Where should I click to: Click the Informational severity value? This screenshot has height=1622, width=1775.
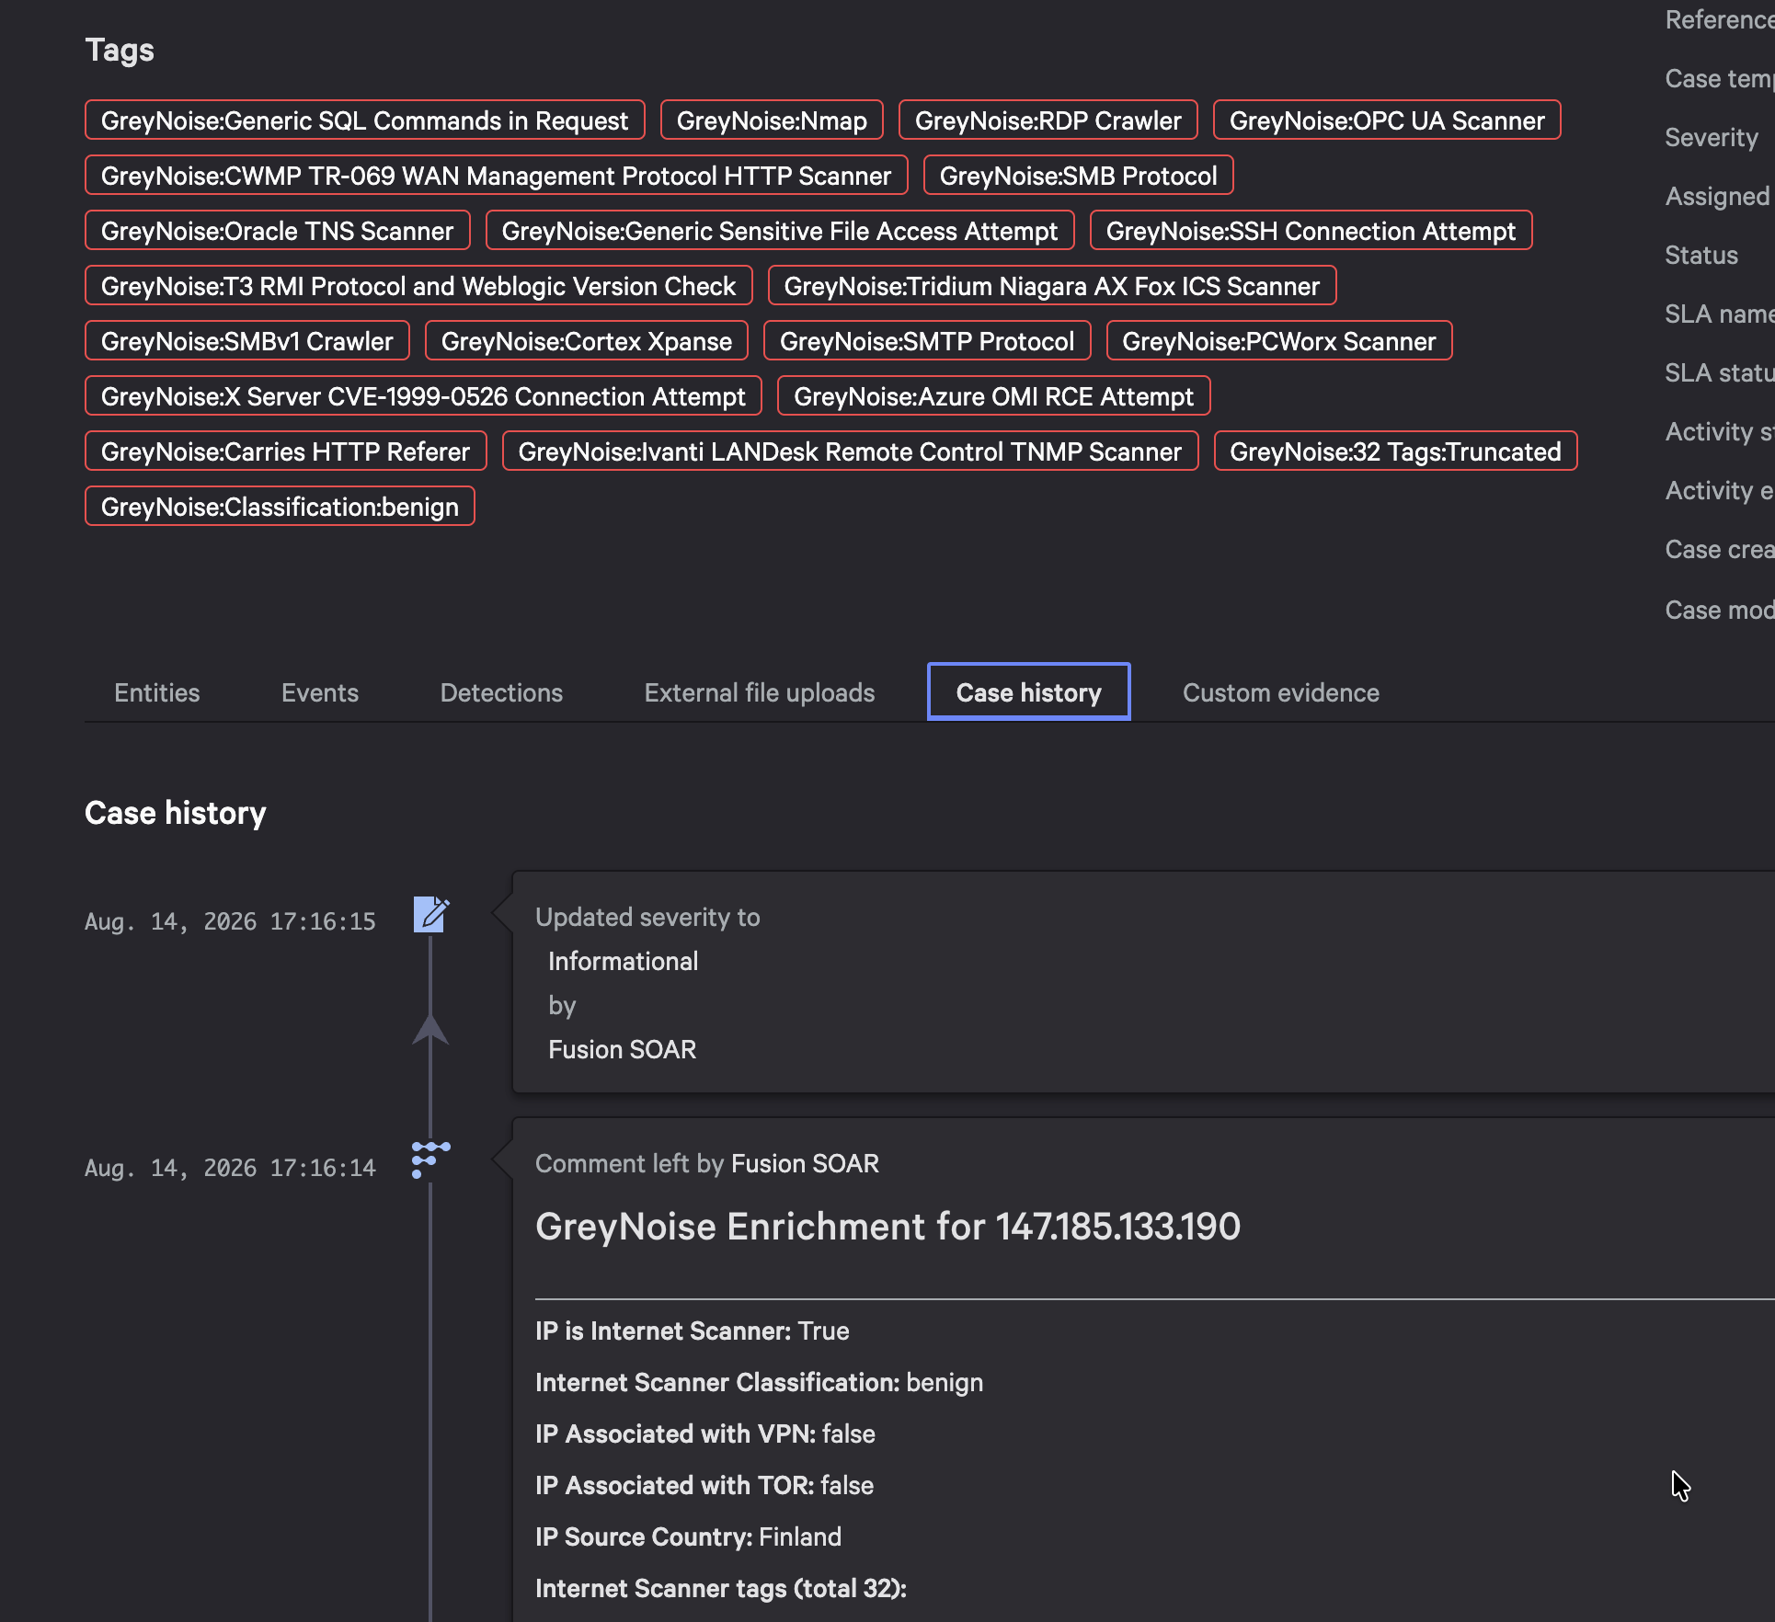pos(624,961)
